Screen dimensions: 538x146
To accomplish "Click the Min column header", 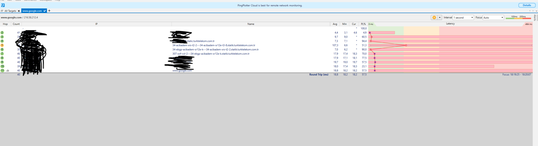I will coord(344,24).
